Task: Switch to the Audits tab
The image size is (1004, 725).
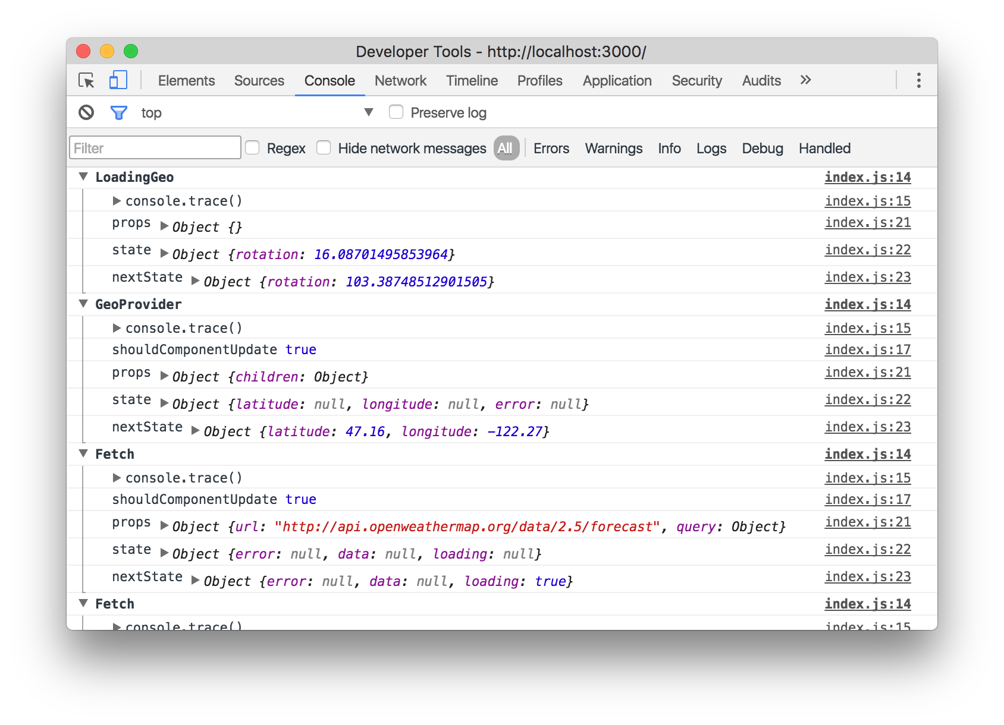Action: click(x=761, y=80)
